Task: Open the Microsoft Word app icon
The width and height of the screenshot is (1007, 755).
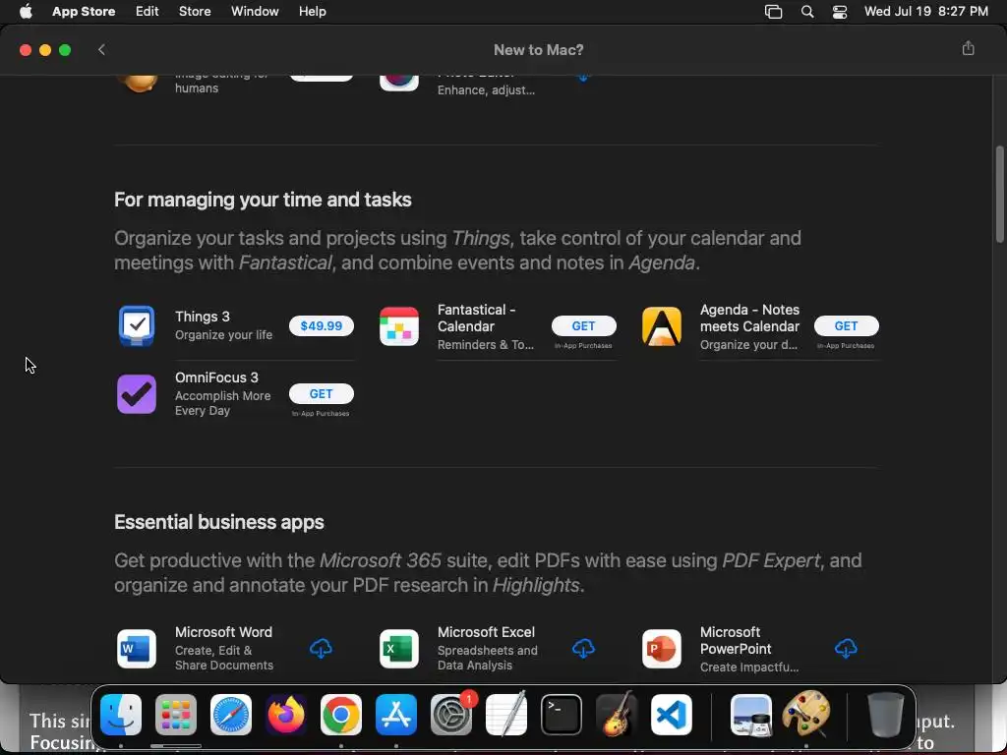Action: (x=136, y=649)
